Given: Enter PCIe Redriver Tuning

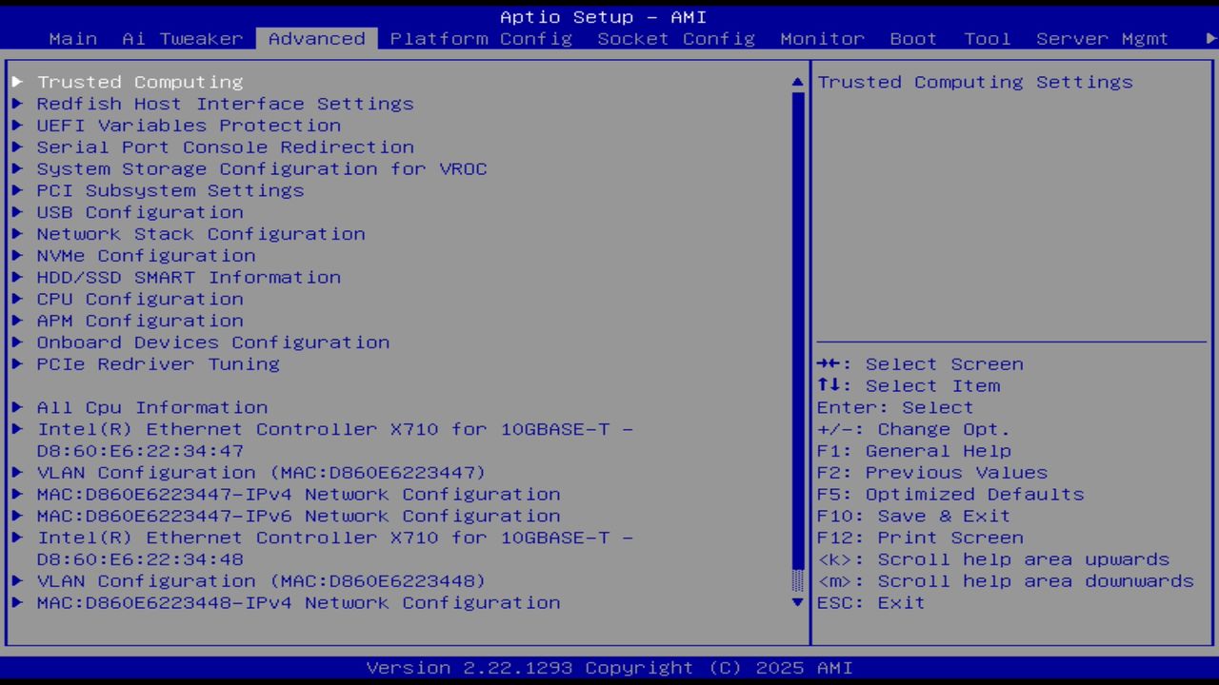Looking at the screenshot, I should [x=158, y=363].
